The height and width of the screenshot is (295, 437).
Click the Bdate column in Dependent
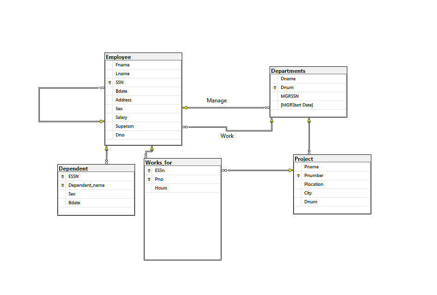pyautogui.click(x=96, y=203)
